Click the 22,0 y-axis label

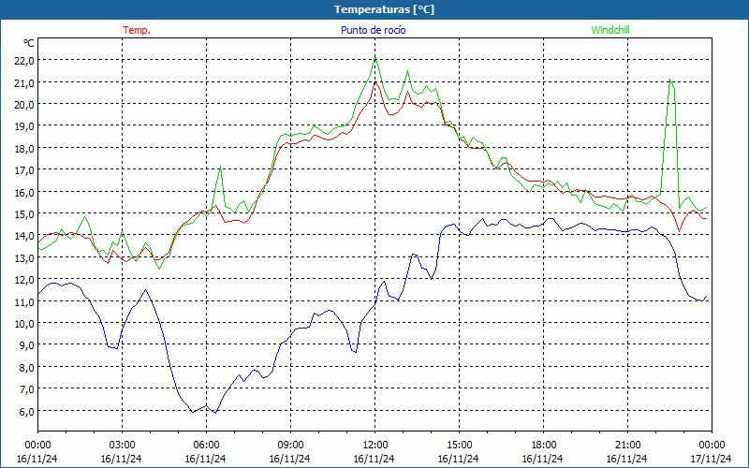coord(24,61)
